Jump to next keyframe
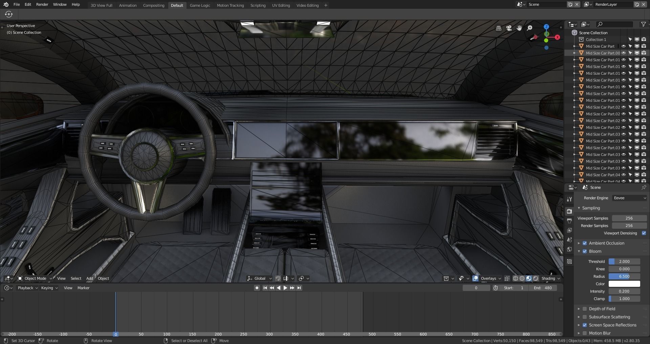650x344 pixels. click(292, 288)
